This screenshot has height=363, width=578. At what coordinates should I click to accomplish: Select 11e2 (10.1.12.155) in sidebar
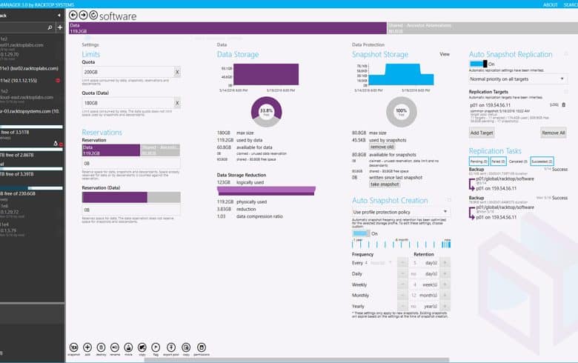[x=19, y=80]
